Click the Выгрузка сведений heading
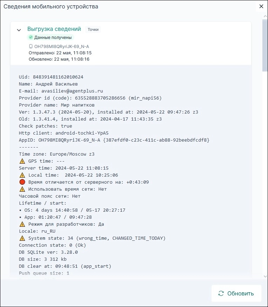 point(54,29)
